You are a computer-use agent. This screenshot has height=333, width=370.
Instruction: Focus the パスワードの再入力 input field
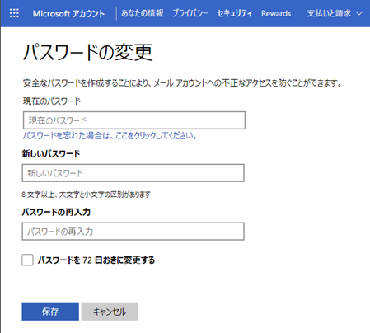(x=133, y=232)
